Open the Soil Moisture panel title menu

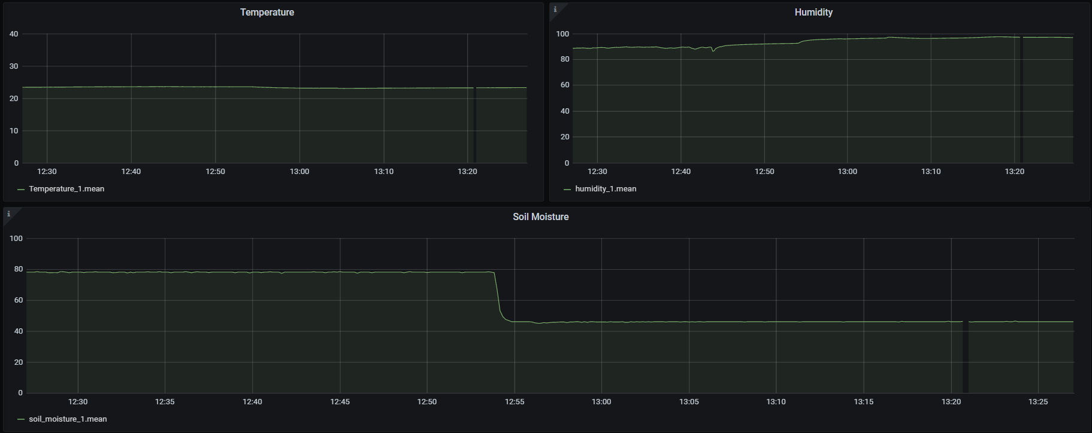pyautogui.click(x=540, y=217)
